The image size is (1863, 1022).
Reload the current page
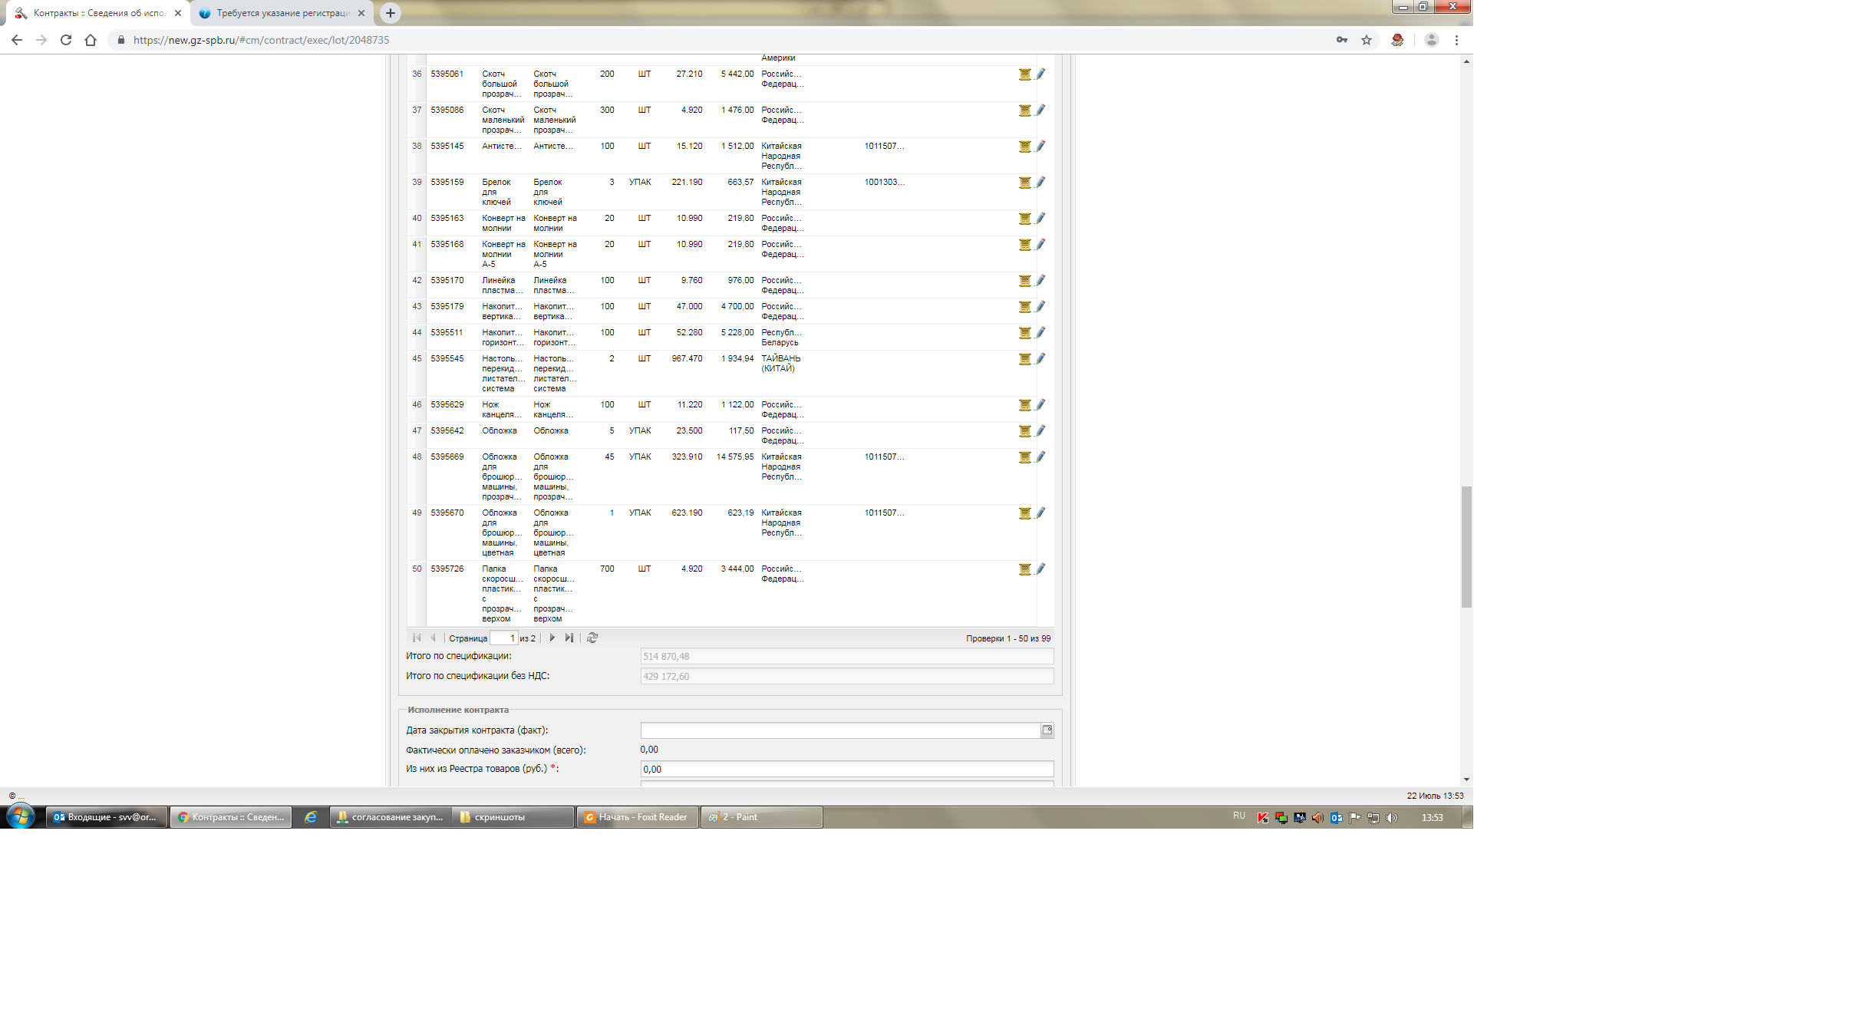[x=66, y=40]
